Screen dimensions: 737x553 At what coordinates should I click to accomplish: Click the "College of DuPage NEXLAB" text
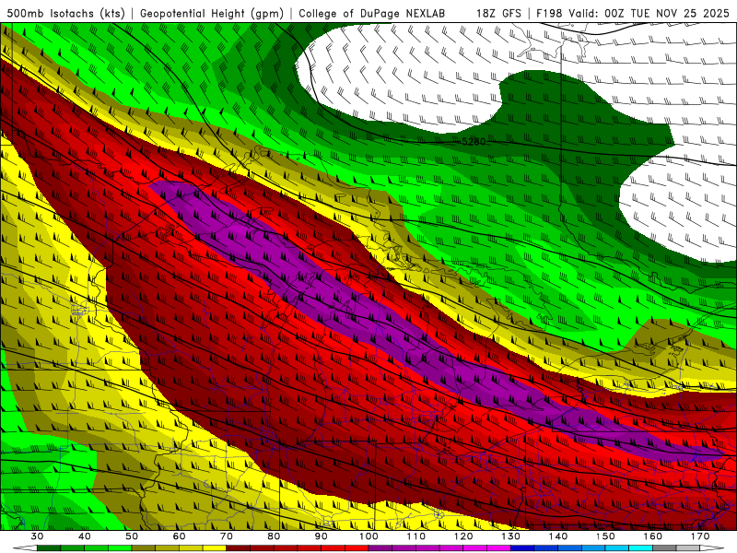pos(372,14)
